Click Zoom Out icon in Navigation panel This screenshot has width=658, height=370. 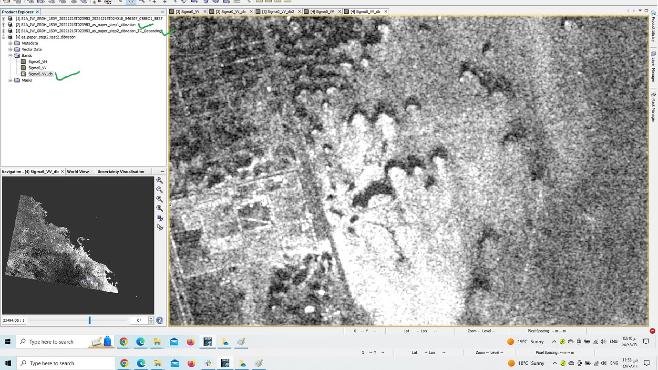click(160, 190)
